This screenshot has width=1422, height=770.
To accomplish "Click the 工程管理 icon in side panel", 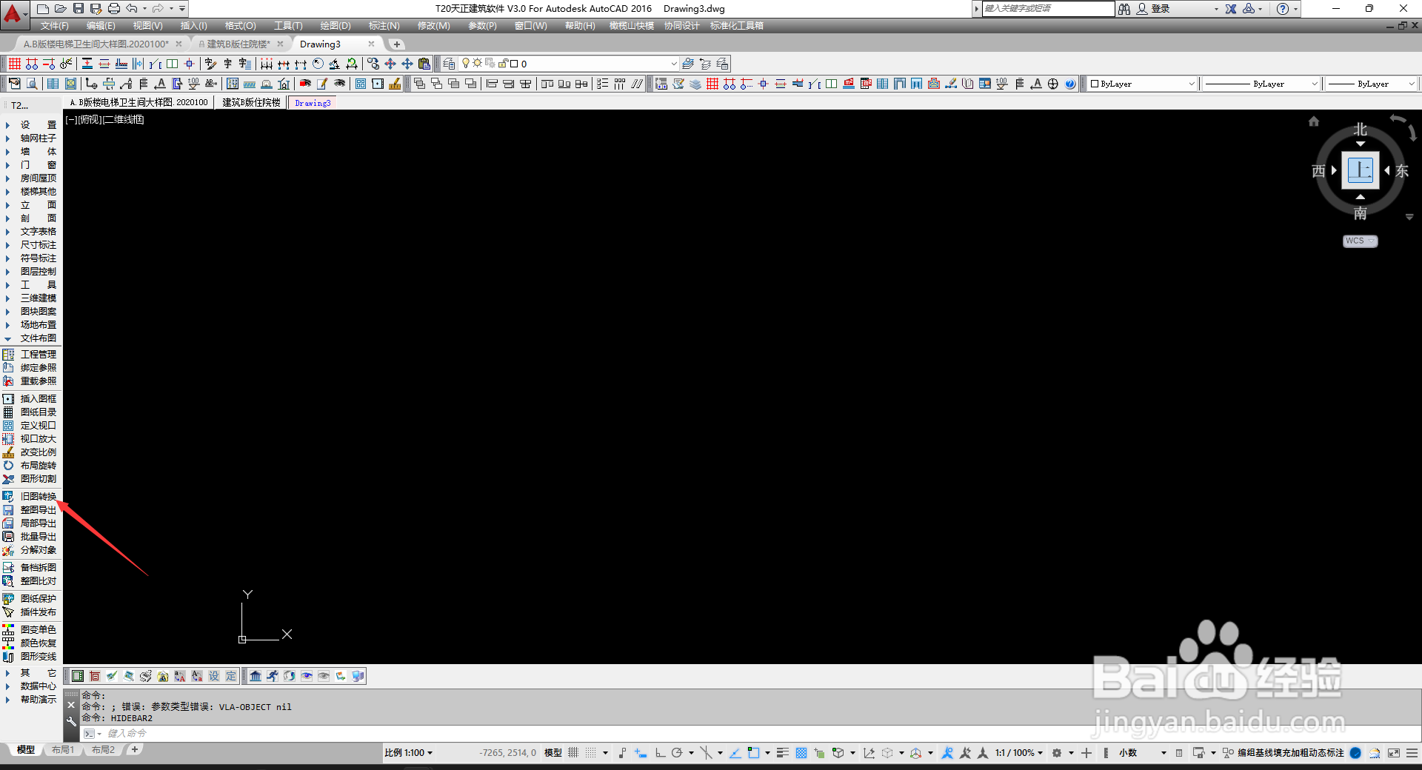I will coord(9,355).
